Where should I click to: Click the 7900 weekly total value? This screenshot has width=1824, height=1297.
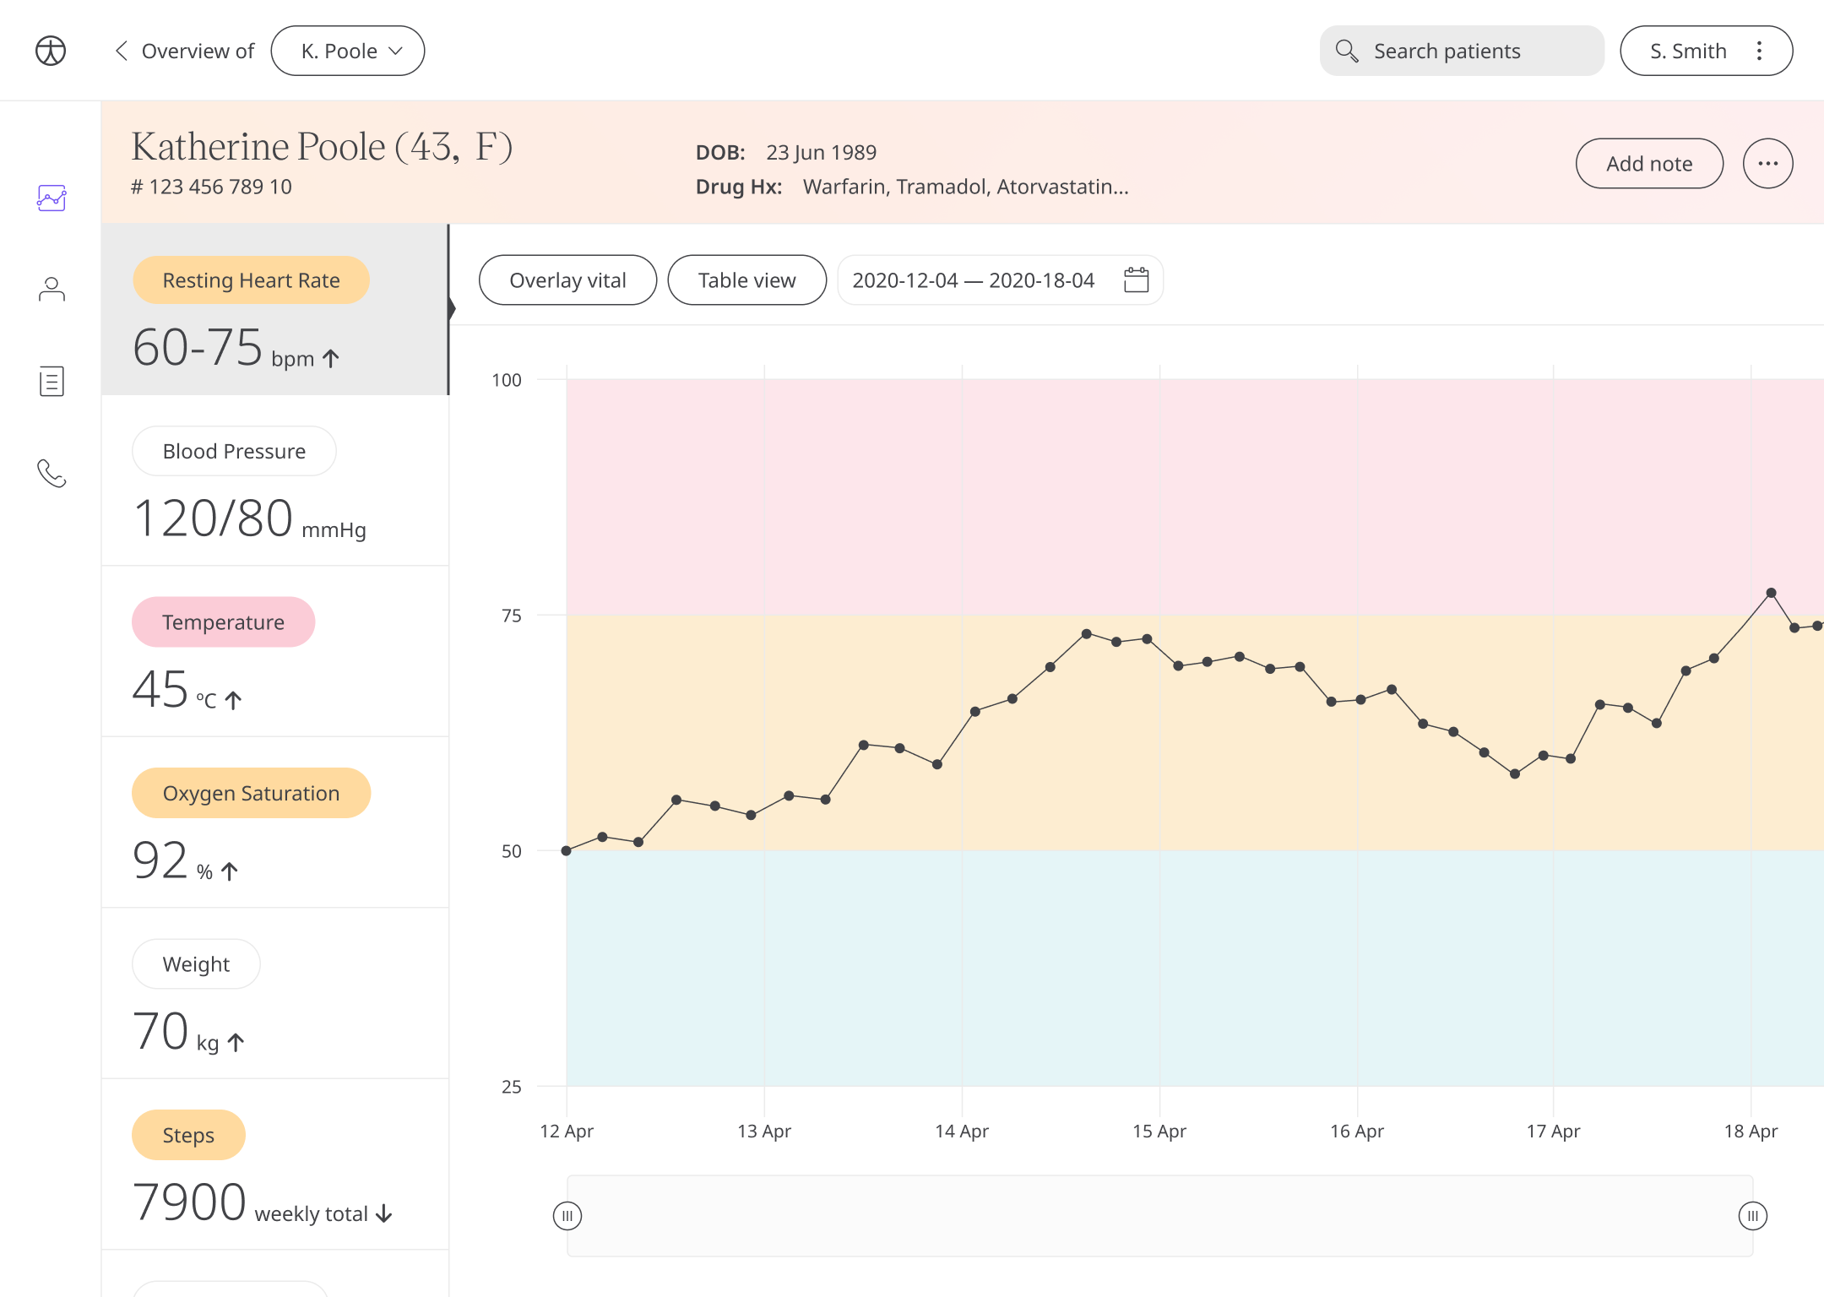tap(263, 1202)
